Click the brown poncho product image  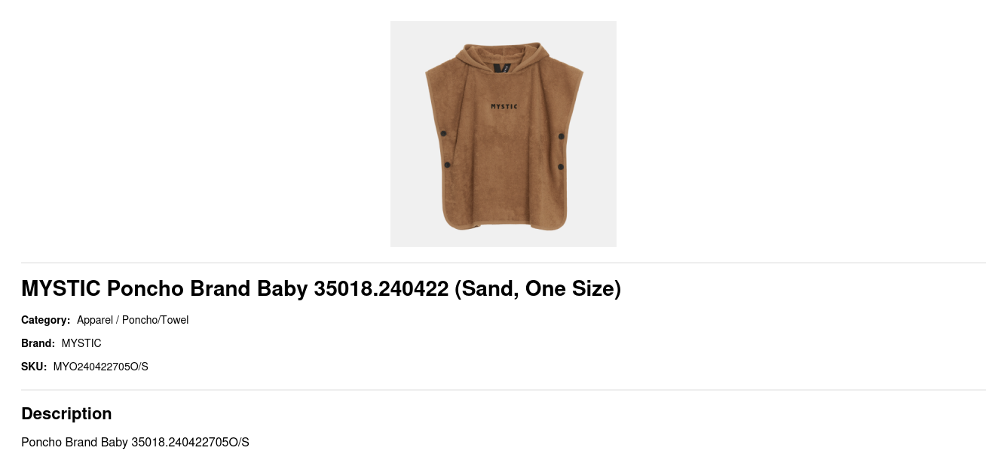point(504,134)
